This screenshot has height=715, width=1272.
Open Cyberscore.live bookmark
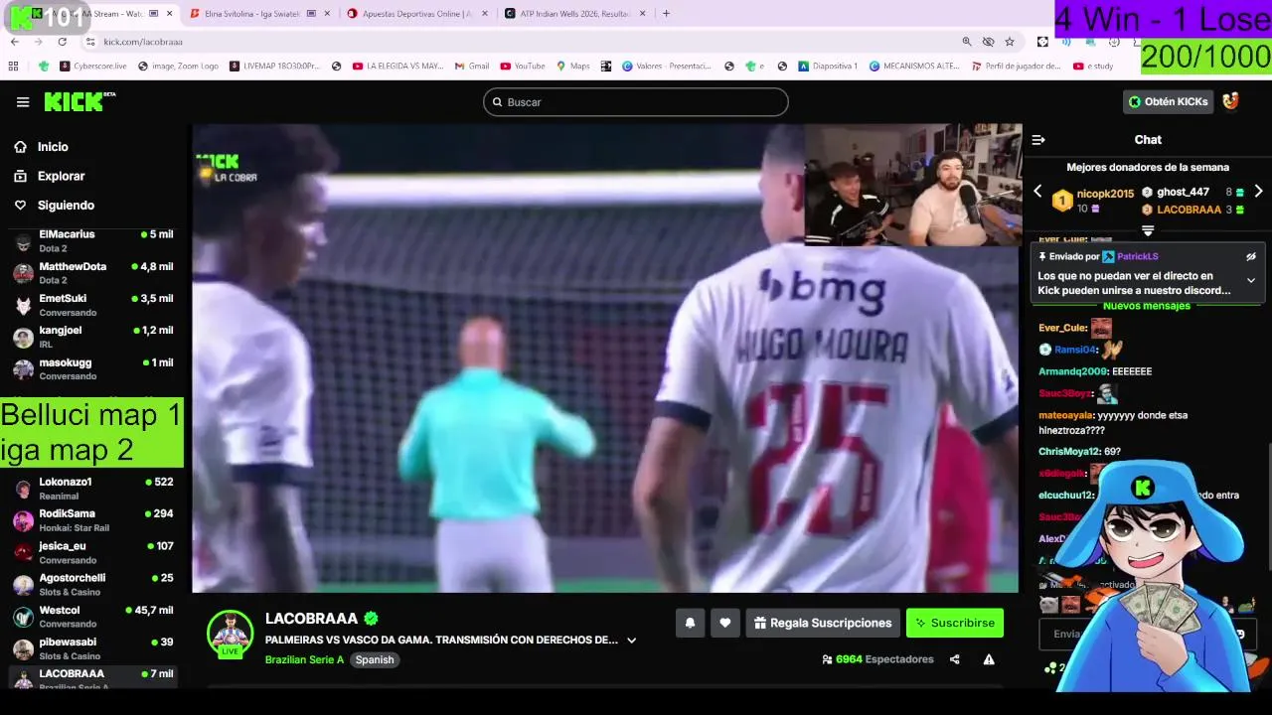(x=93, y=66)
